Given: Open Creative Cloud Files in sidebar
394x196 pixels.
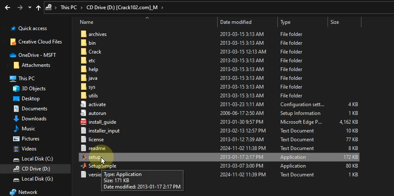Looking at the screenshot, I should click(40, 42).
